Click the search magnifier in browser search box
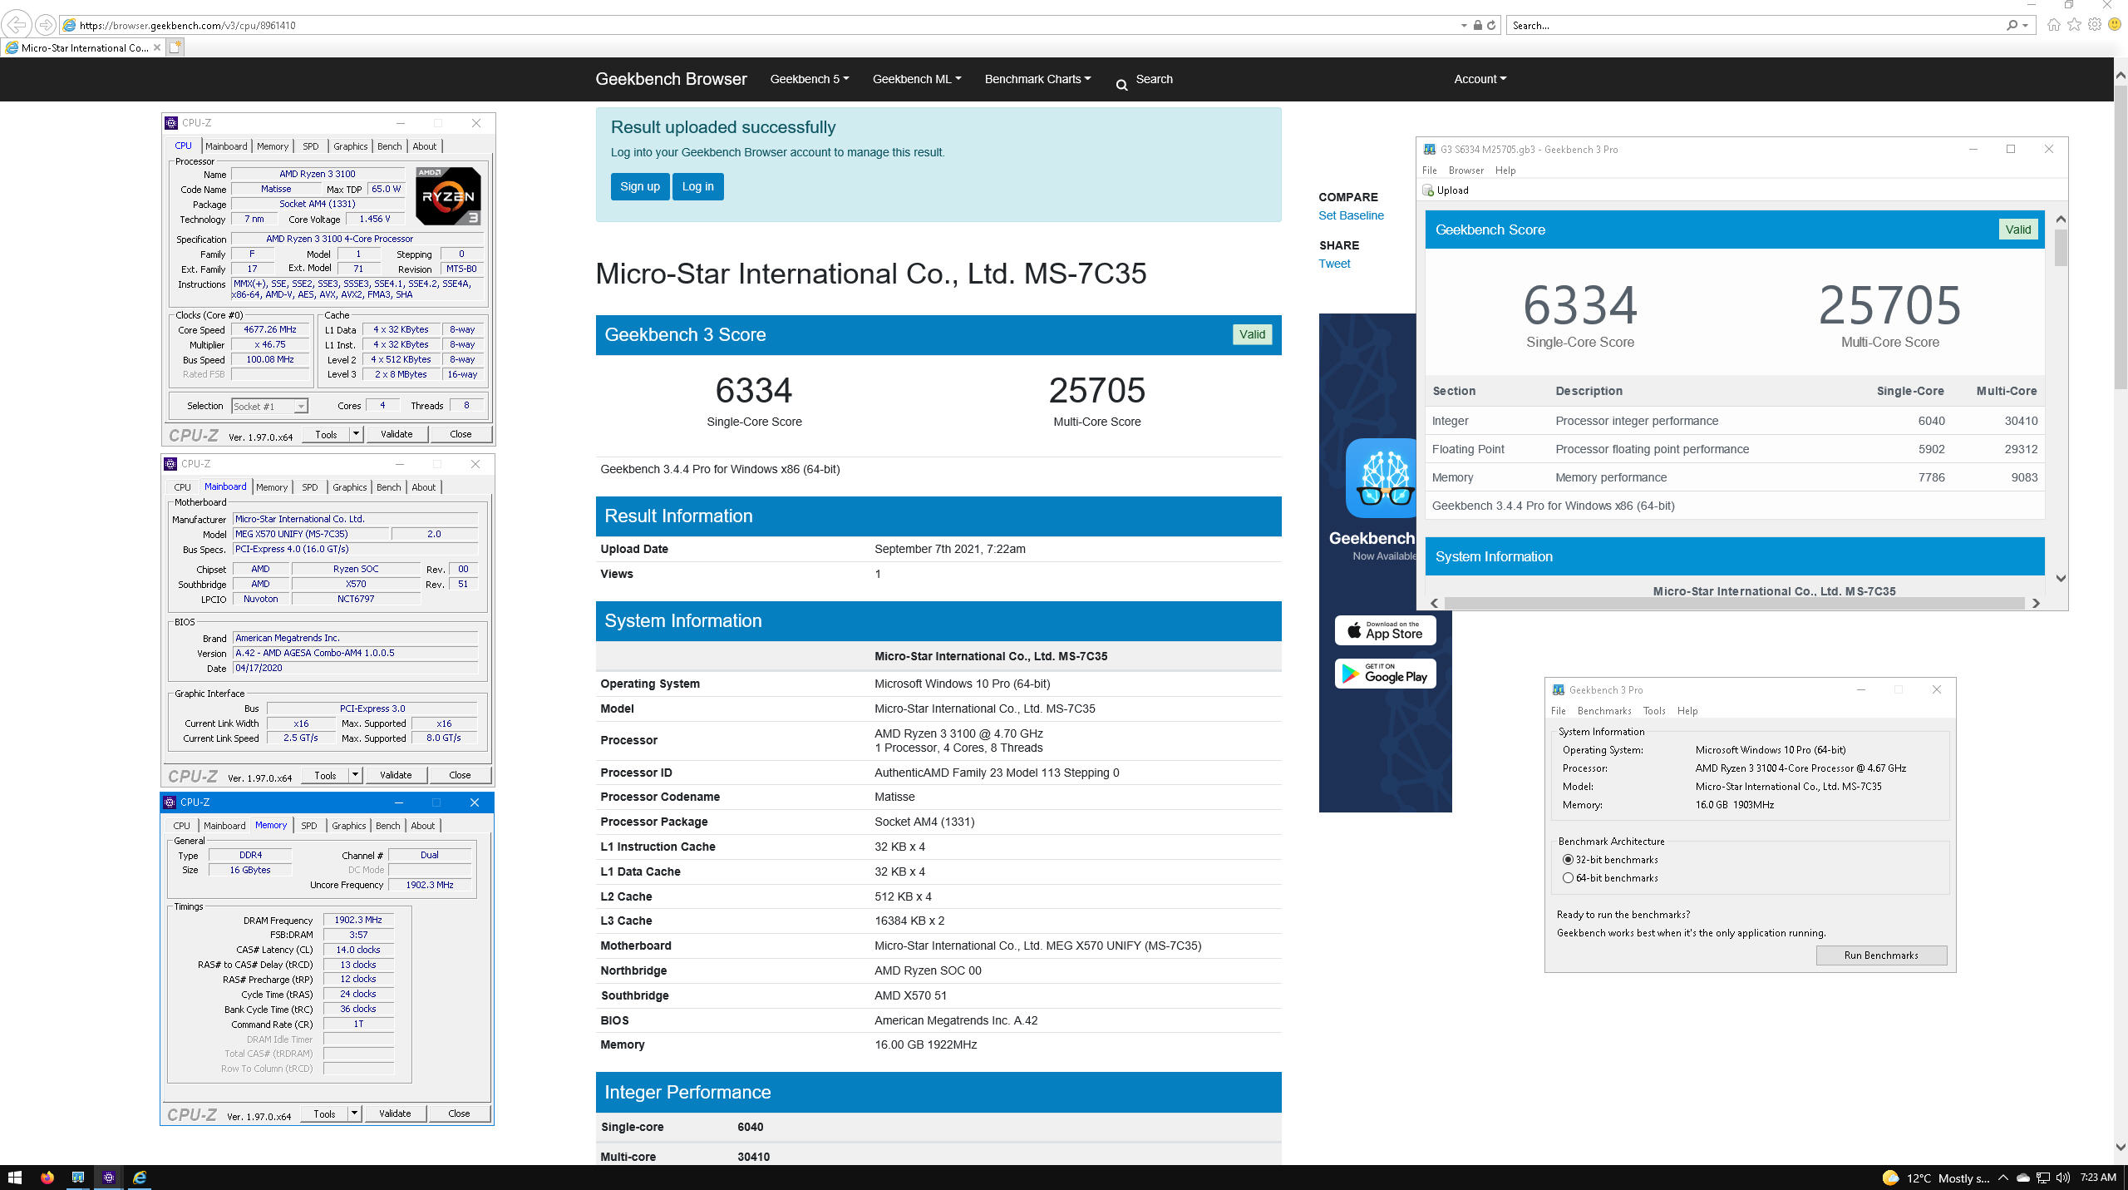The width and height of the screenshot is (2128, 1190). click(x=2012, y=25)
